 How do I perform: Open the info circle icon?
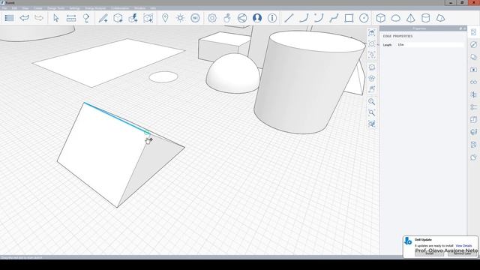click(x=272, y=18)
